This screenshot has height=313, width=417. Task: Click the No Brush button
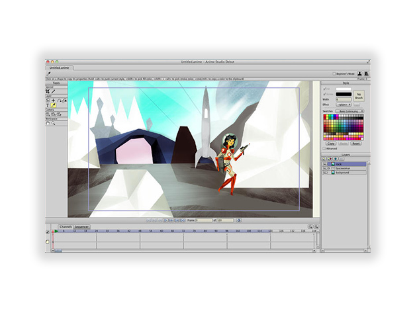click(359, 96)
